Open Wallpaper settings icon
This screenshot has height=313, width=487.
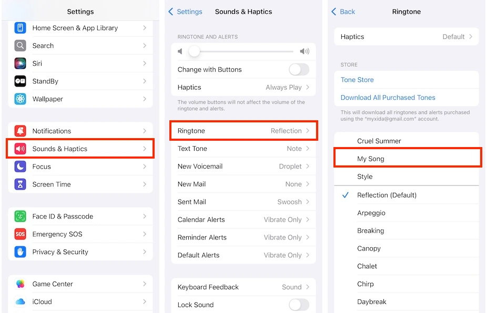click(x=19, y=99)
